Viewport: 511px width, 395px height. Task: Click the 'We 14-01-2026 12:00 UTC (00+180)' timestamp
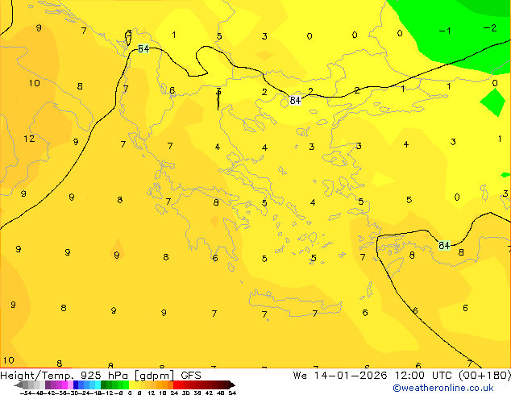[402, 376]
